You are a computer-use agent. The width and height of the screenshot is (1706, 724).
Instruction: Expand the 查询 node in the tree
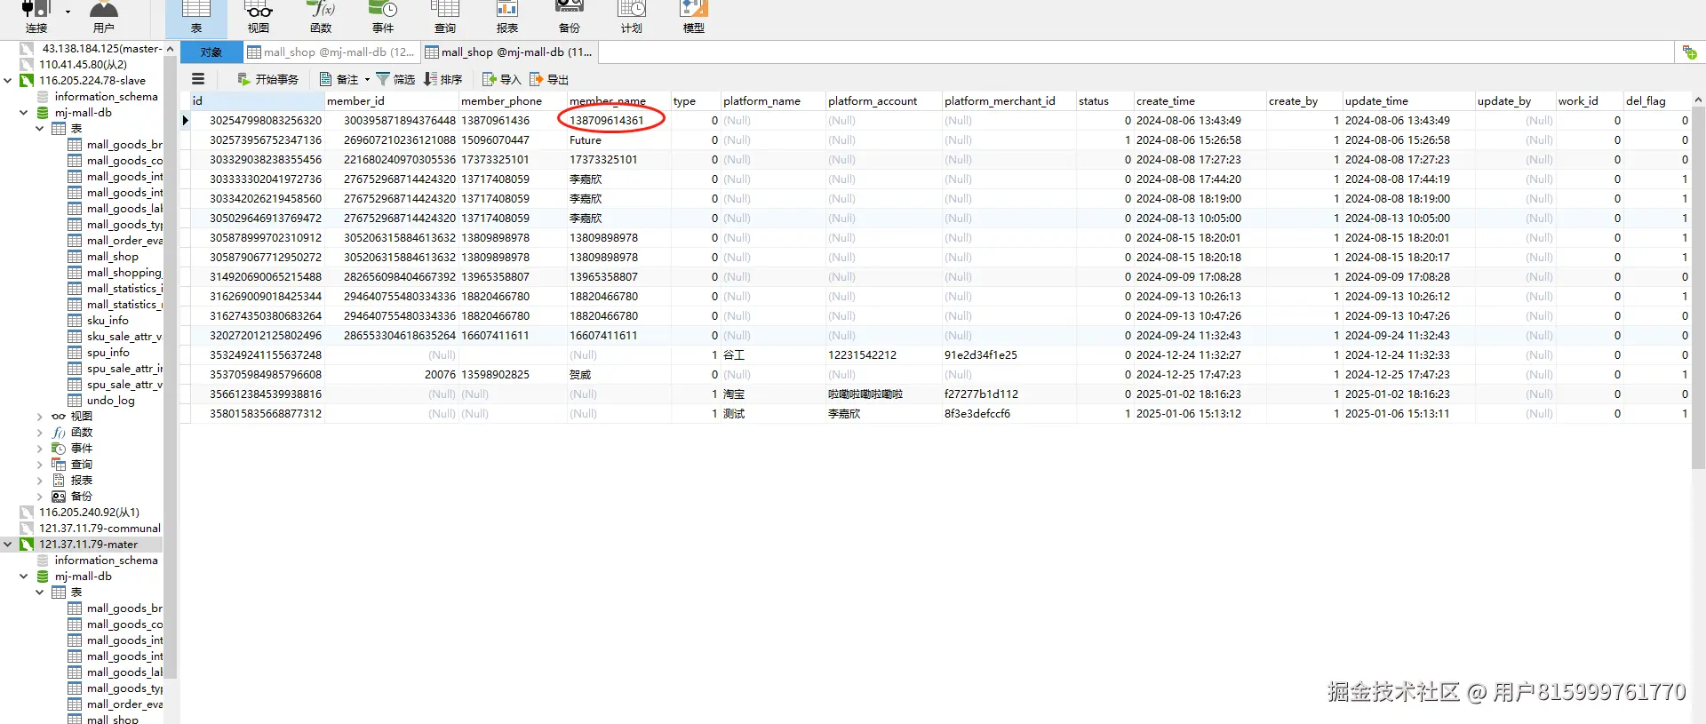(x=40, y=464)
